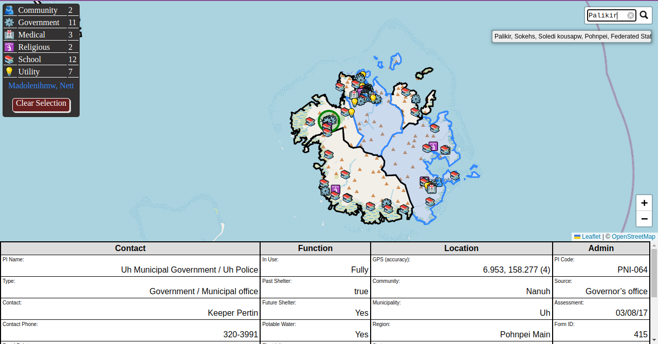
Task: Zoom in on the map
Action: (644, 203)
